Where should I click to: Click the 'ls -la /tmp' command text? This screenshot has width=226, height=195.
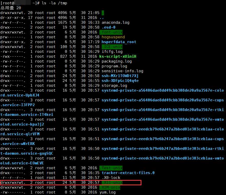point(54,3)
